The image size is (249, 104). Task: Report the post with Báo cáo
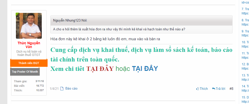point(71,89)
